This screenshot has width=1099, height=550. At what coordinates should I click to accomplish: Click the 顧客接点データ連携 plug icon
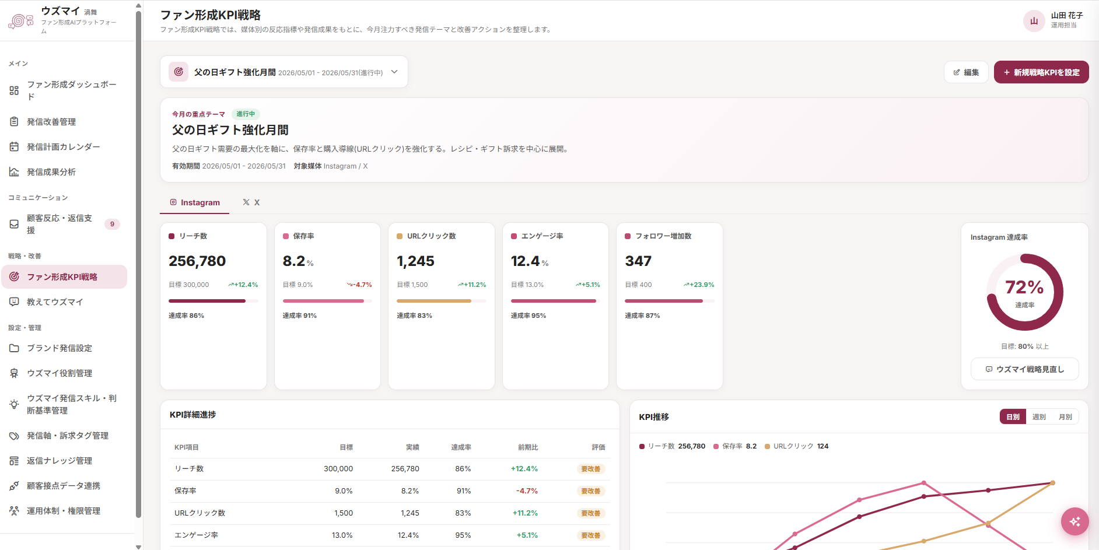14,486
